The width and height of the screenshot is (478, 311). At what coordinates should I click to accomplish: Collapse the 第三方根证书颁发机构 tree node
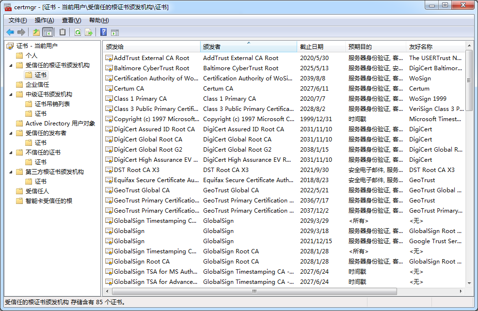pos(11,172)
